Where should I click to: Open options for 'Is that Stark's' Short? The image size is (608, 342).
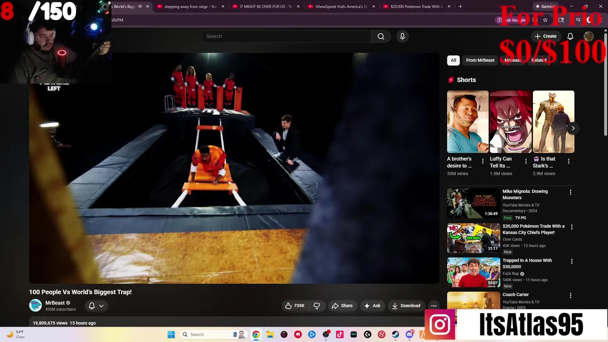pos(569,161)
